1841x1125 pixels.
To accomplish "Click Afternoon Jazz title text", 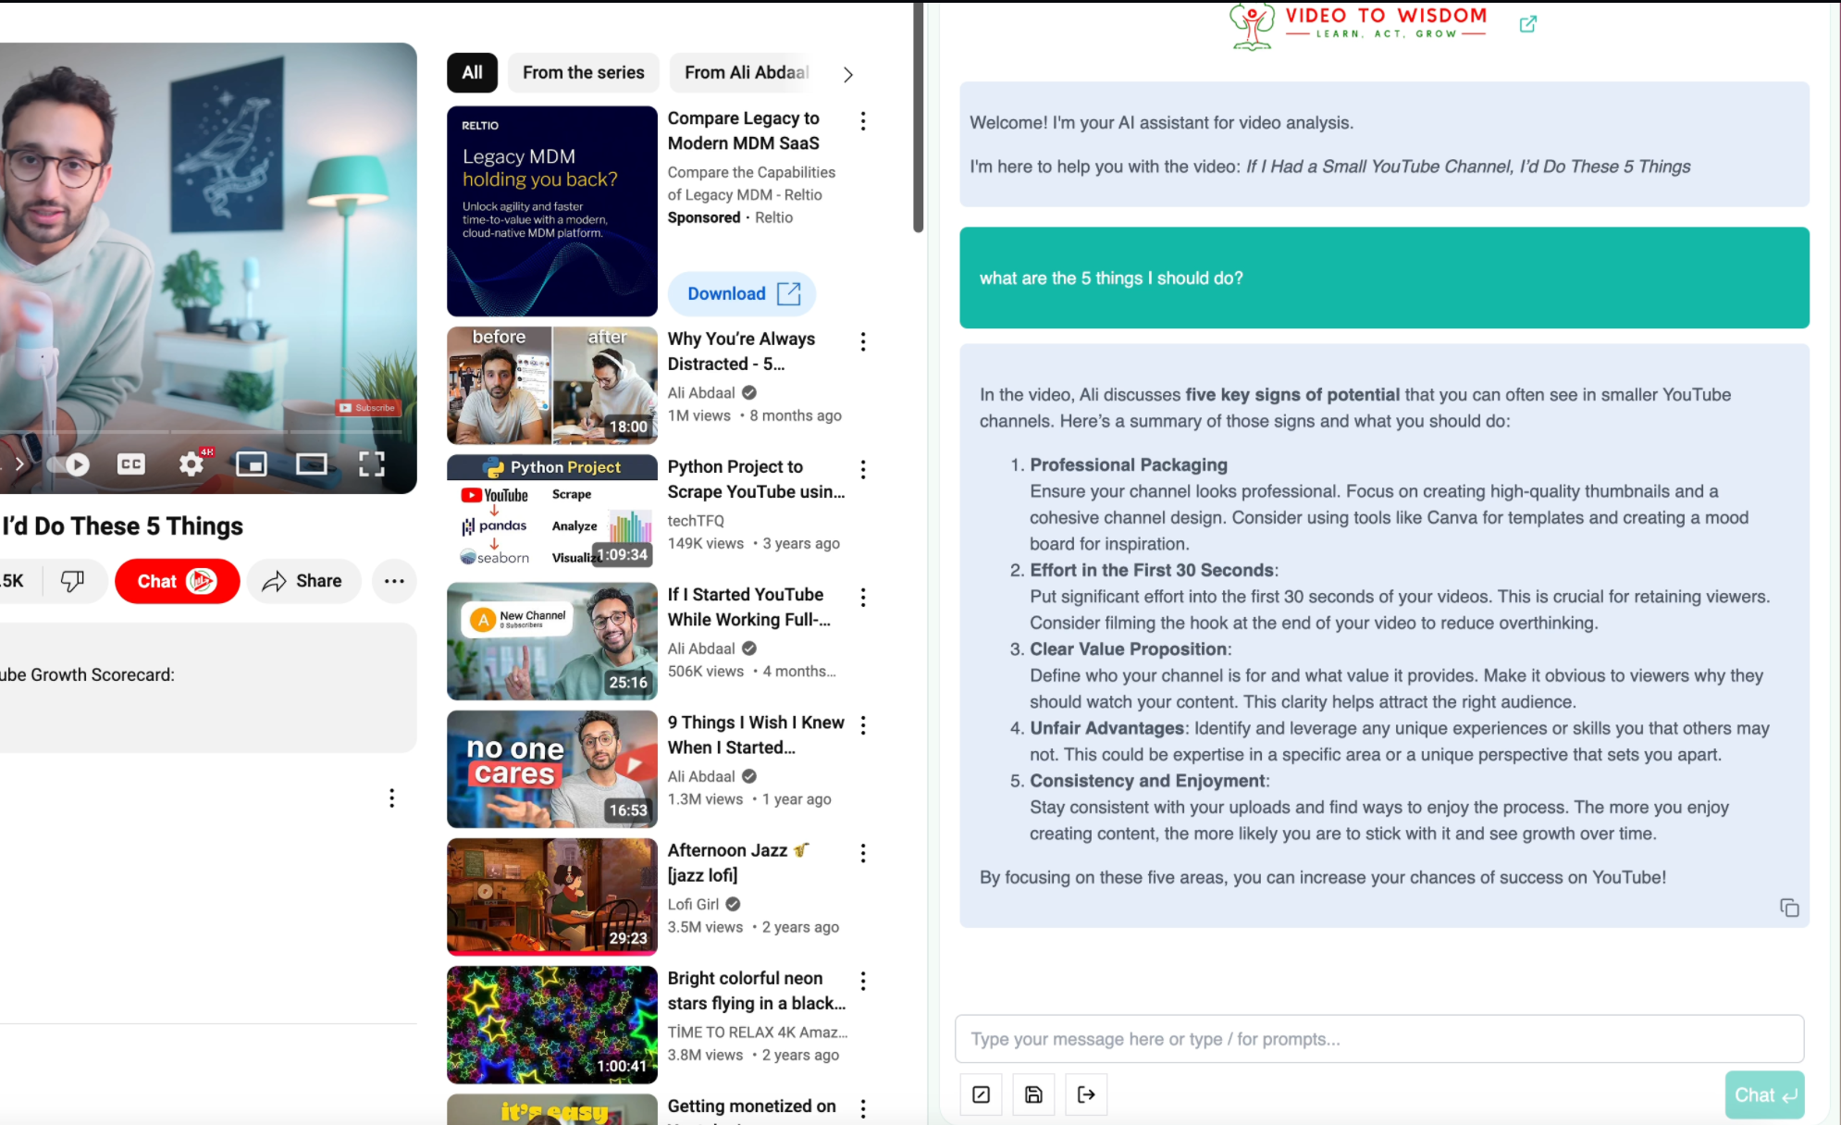I will click(738, 862).
